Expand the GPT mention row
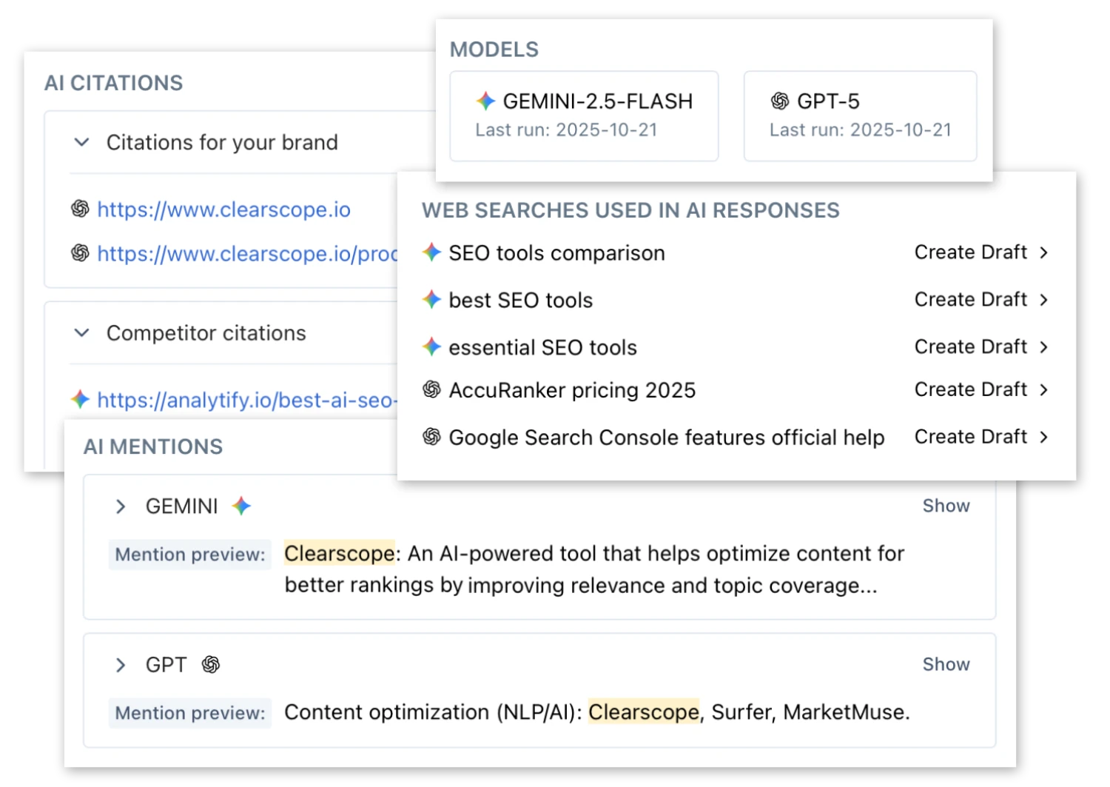This screenshot has height=787, width=1110. [121, 665]
